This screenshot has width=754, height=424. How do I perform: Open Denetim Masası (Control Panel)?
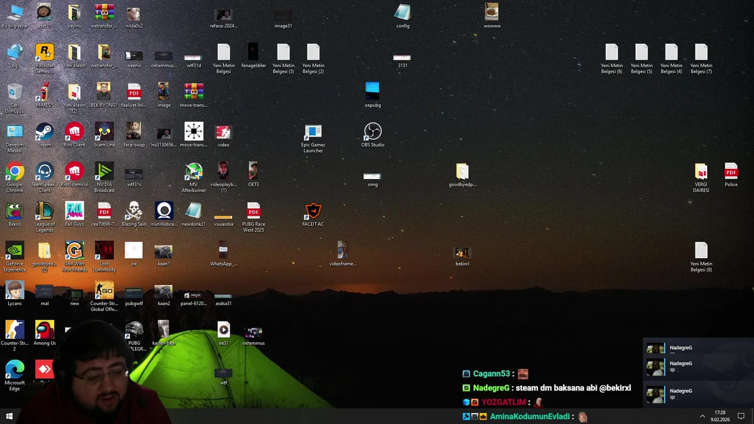click(x=15, y=138)
